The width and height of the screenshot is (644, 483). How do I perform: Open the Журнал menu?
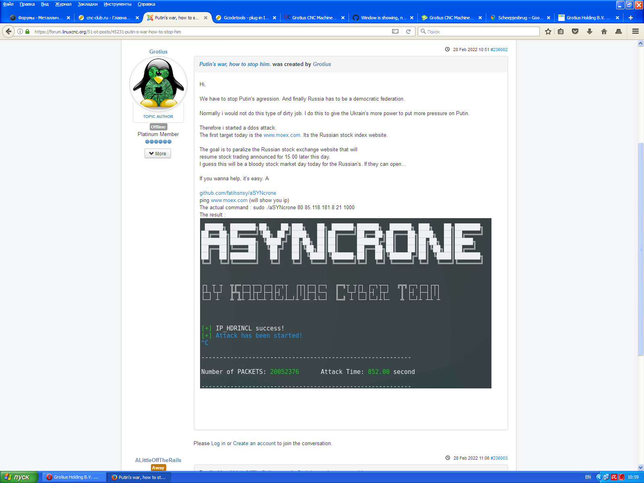coord(63,4)
